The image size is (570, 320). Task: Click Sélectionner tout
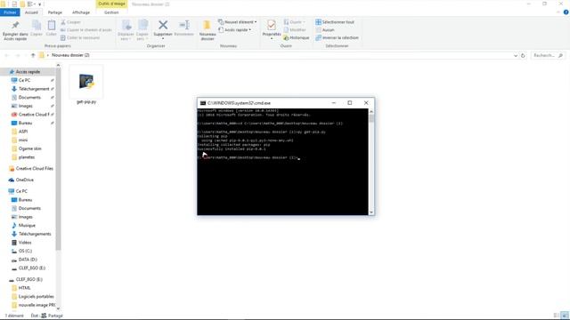point(335,22)
